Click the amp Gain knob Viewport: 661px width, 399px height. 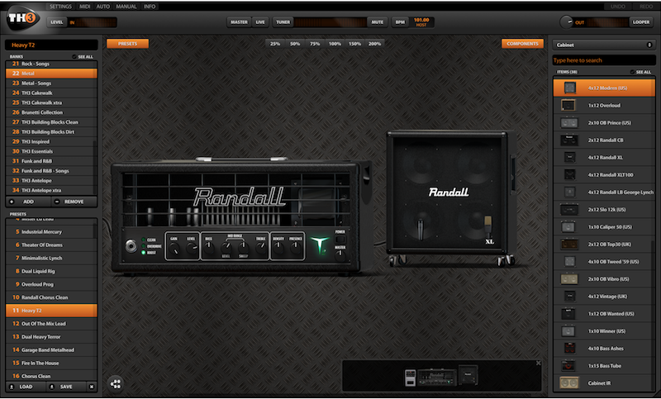174,249
